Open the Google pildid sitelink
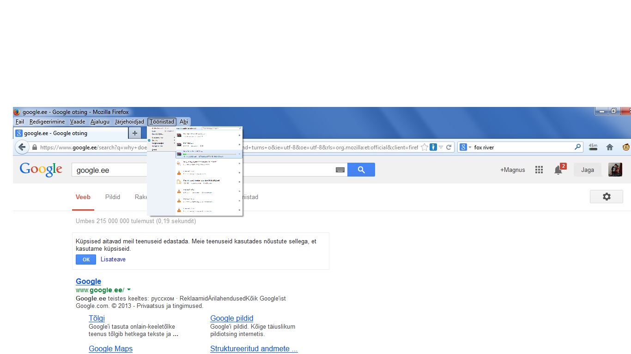 [232, 319]
